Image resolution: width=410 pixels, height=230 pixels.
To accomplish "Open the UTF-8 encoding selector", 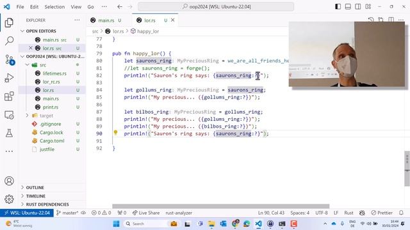I will (322, 213).
